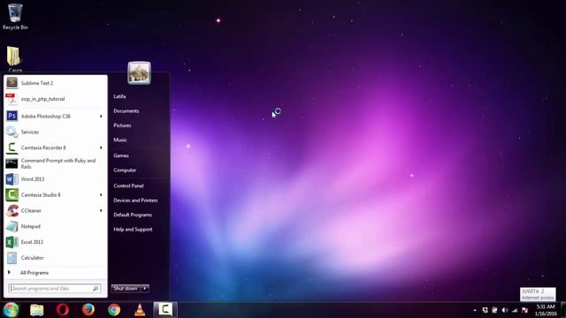Open Services from the Start menu
Screen dimensions: 566x318
coord(55,132)
